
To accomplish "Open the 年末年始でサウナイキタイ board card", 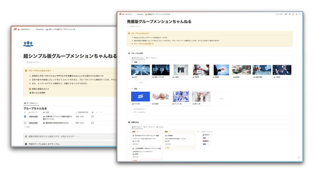I will pos(147,140).
